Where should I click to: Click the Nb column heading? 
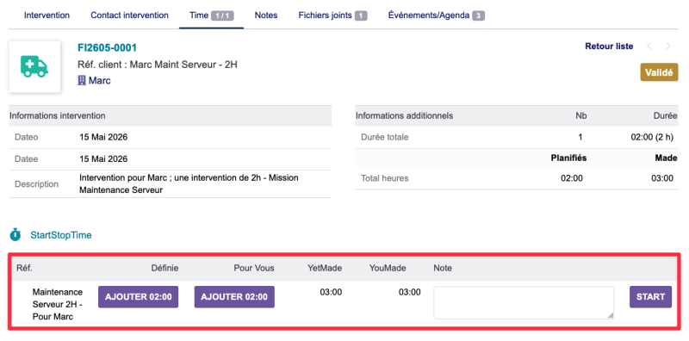point(580,116)
